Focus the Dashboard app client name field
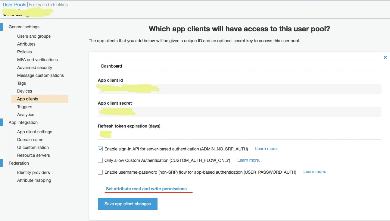This screenshot has height=221, width=390. [x=239, y=66]
